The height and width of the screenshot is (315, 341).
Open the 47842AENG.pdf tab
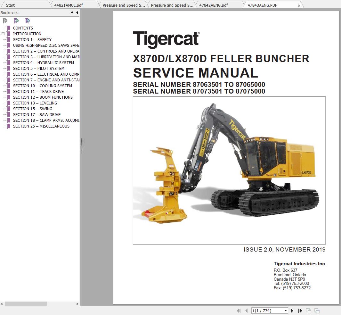click(213, 5)
